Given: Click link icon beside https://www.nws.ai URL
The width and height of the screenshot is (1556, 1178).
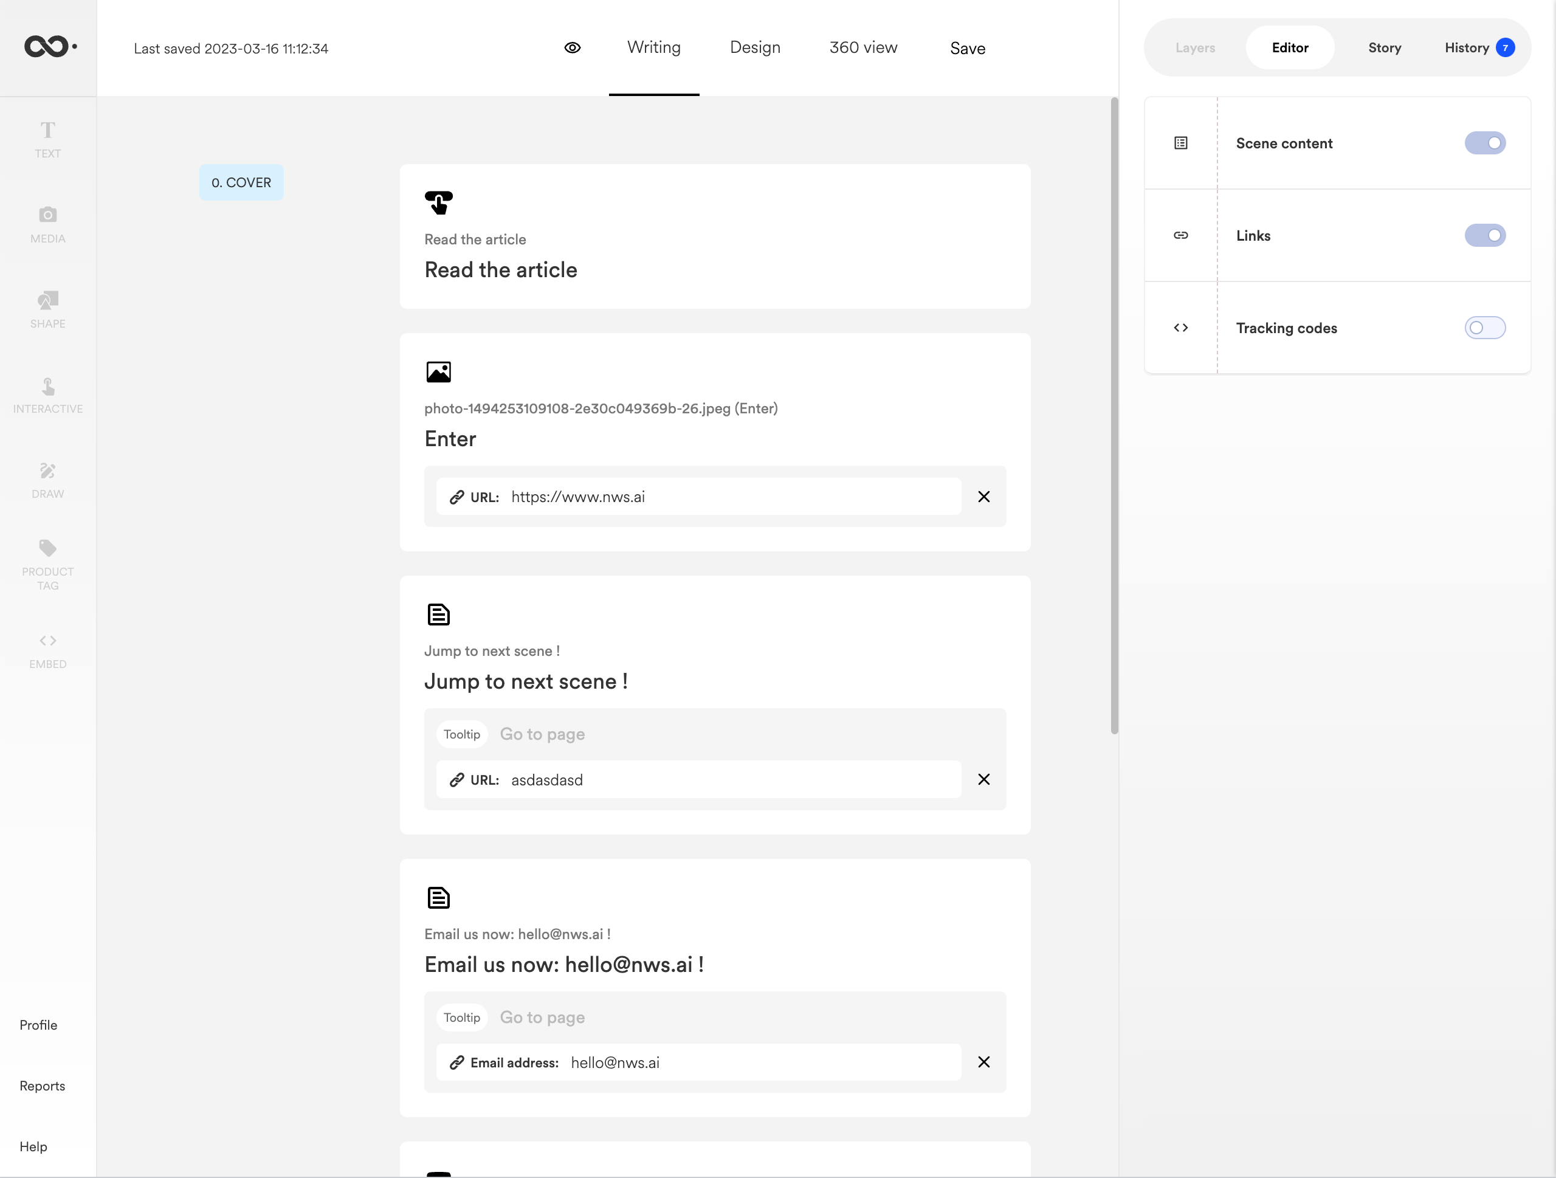Looking at the screenshot, I should (x=456, y=497).
